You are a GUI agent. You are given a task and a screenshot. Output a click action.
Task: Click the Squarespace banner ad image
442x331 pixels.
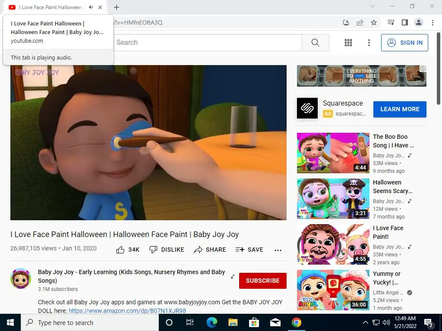click(x=361, y=76)
